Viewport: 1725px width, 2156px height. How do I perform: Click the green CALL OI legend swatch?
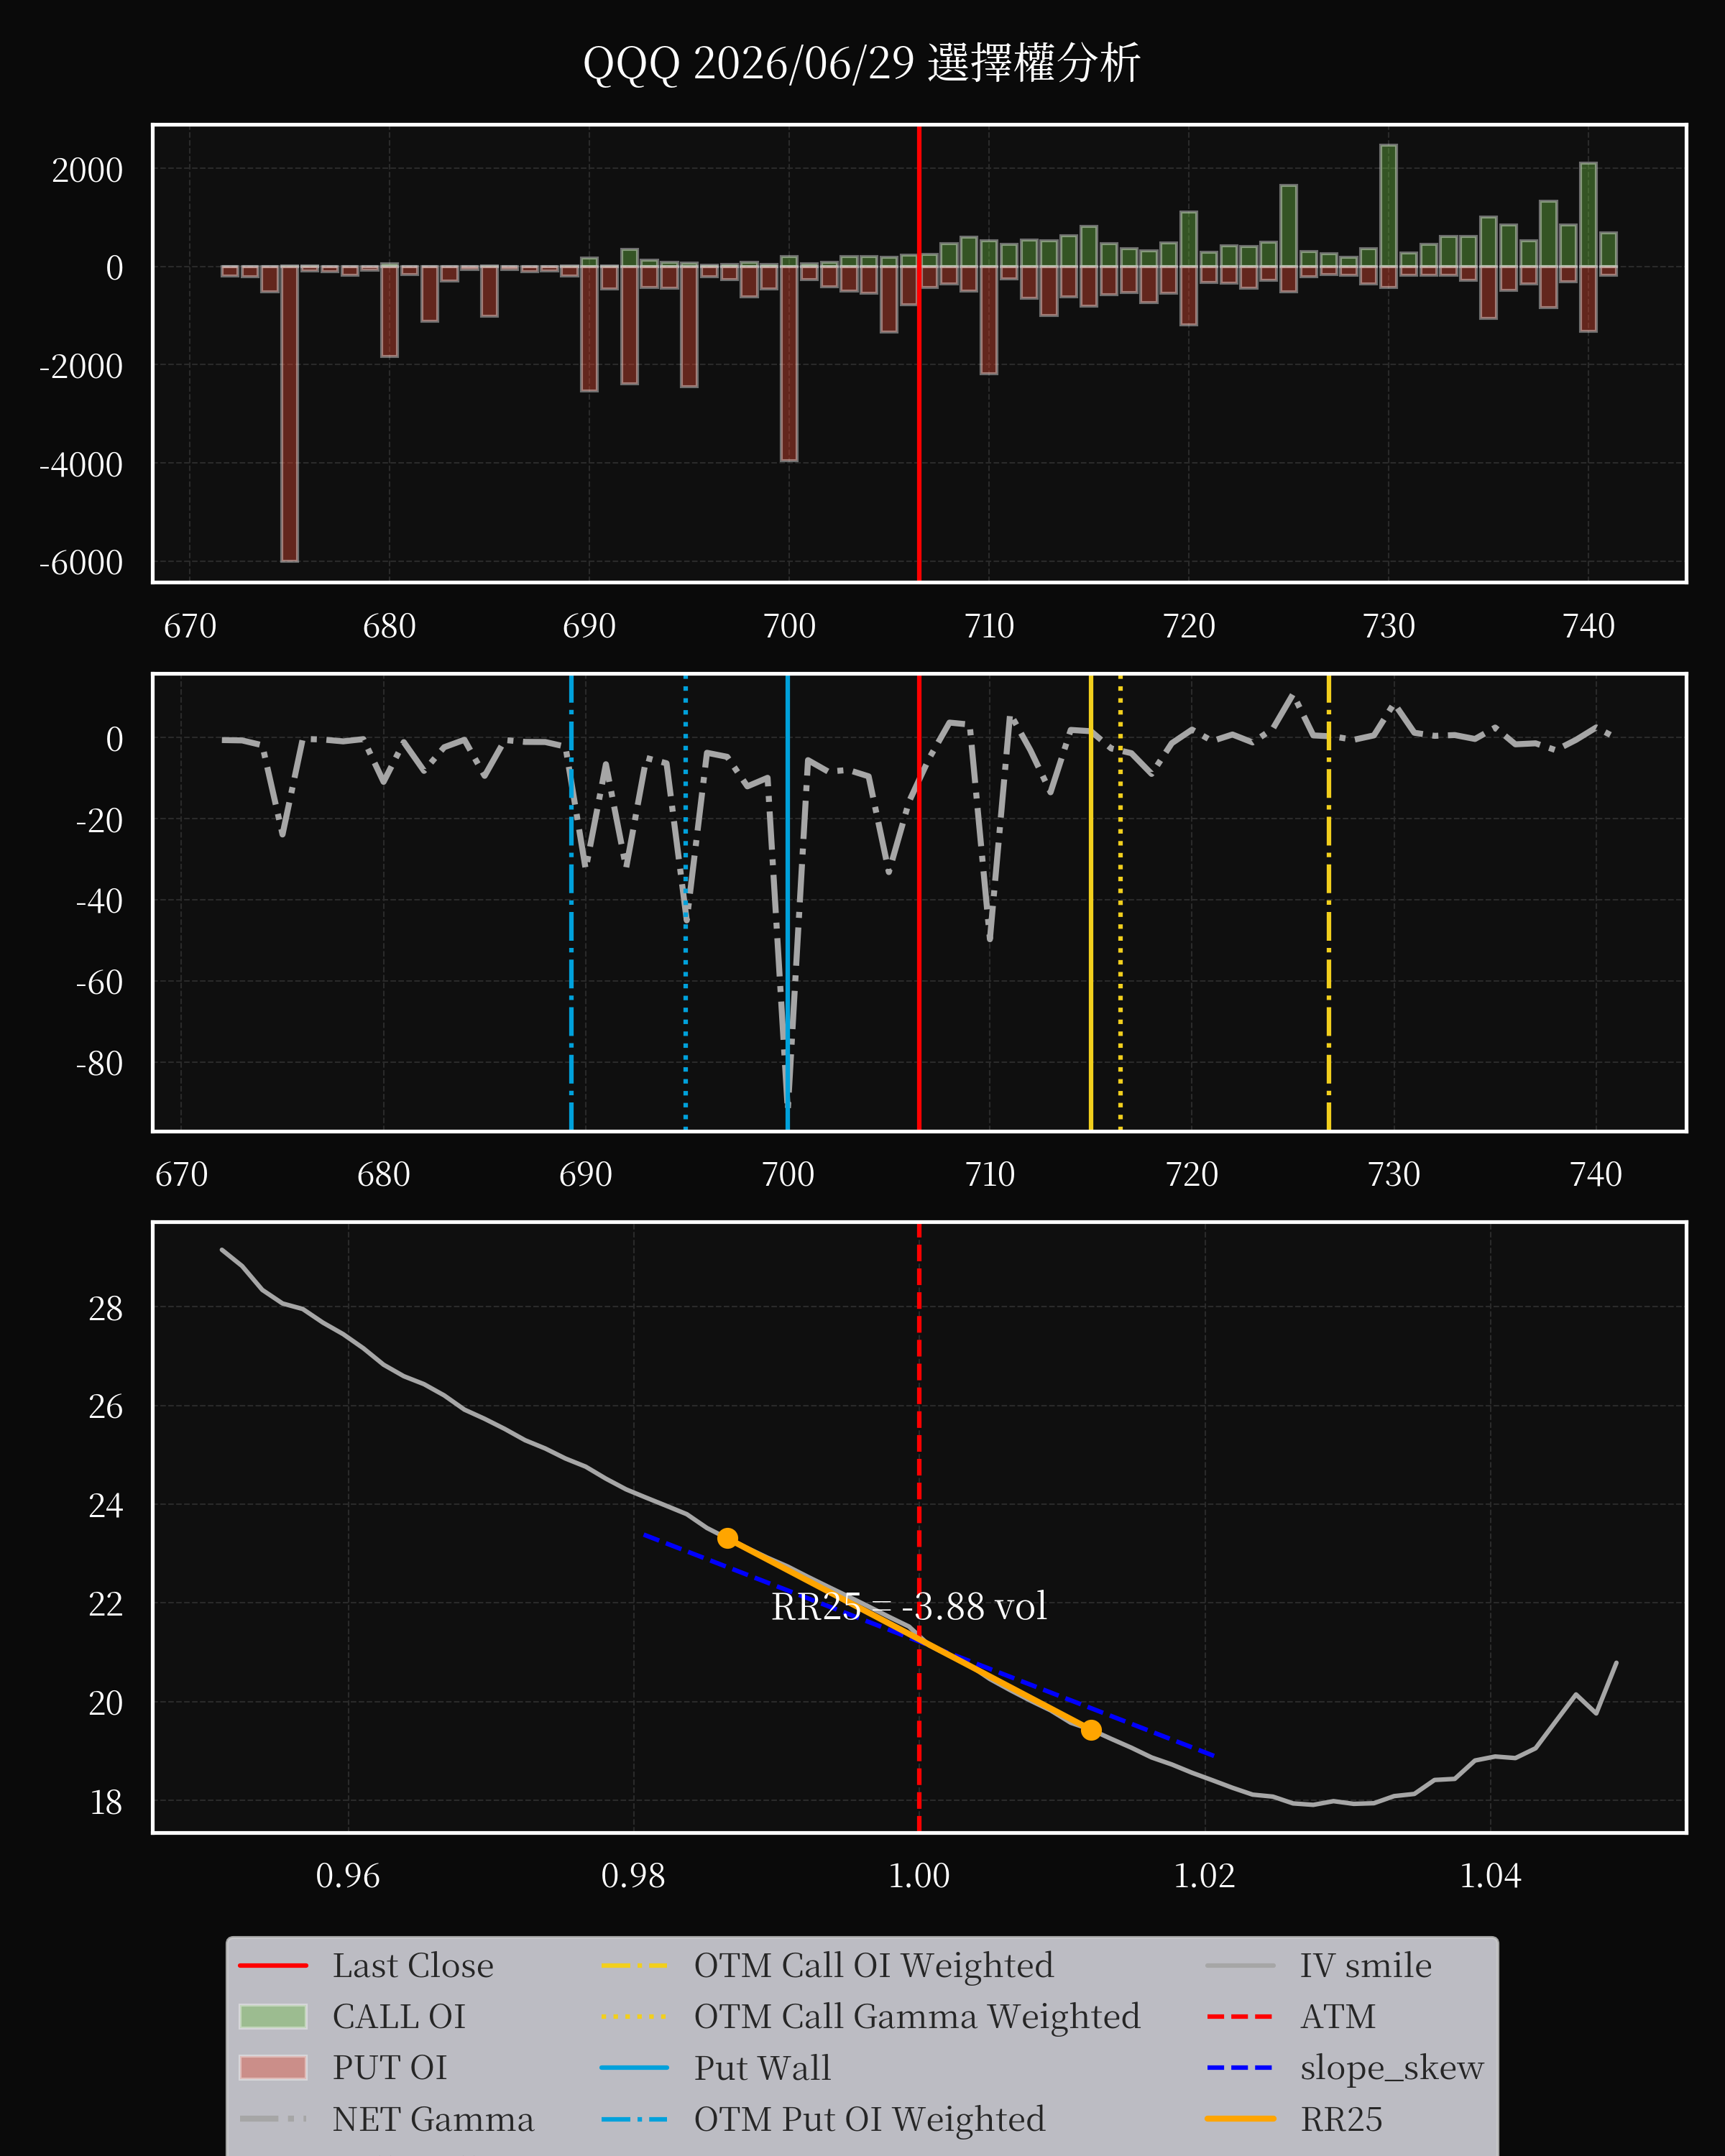click(273, 2016)
